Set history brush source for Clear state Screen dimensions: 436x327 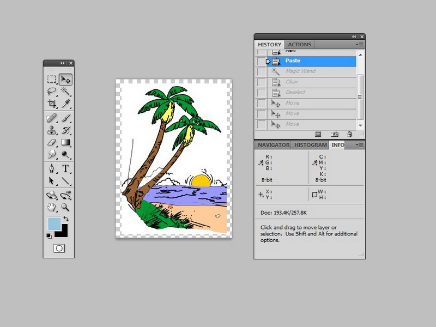[x=262, y=82]
